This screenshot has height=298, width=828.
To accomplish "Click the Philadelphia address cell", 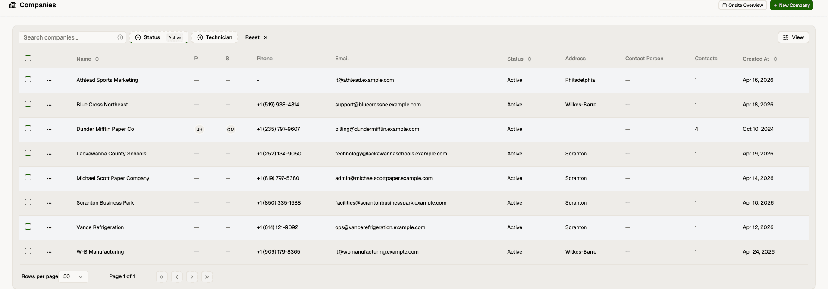I will (580, 80).
